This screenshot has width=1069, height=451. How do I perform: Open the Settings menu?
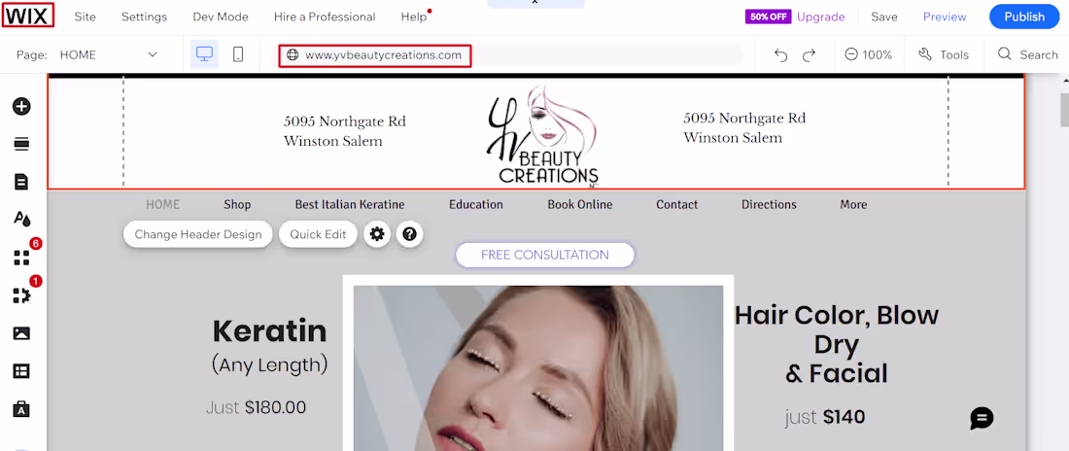coord(144,17)
